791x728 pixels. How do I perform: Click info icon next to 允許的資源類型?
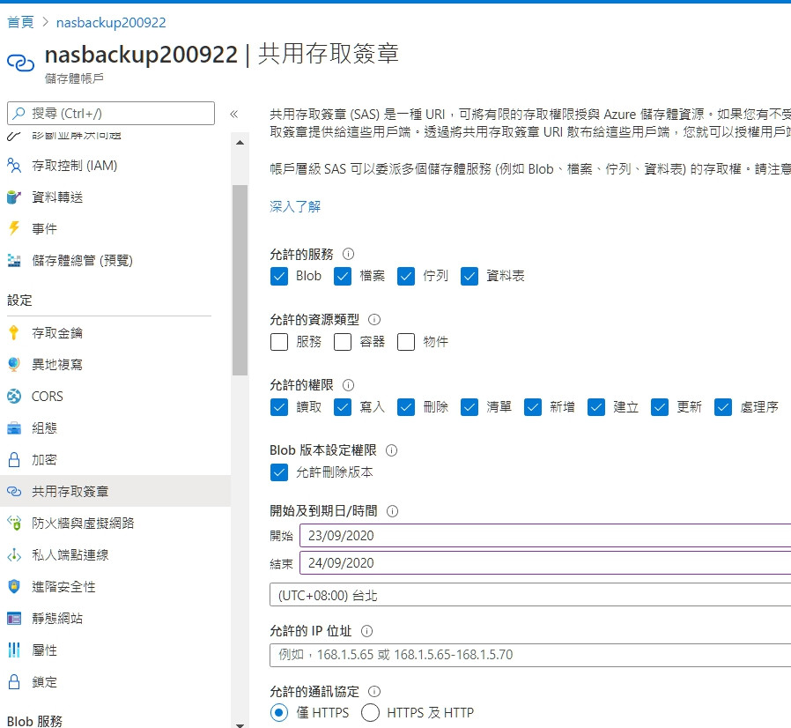pos(374,320)
